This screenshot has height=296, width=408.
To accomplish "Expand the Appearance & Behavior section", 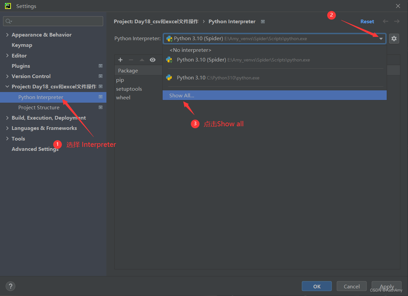I will pos(7,35).
